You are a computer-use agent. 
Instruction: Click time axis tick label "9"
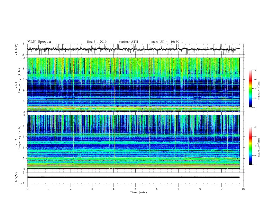[221, 189]
